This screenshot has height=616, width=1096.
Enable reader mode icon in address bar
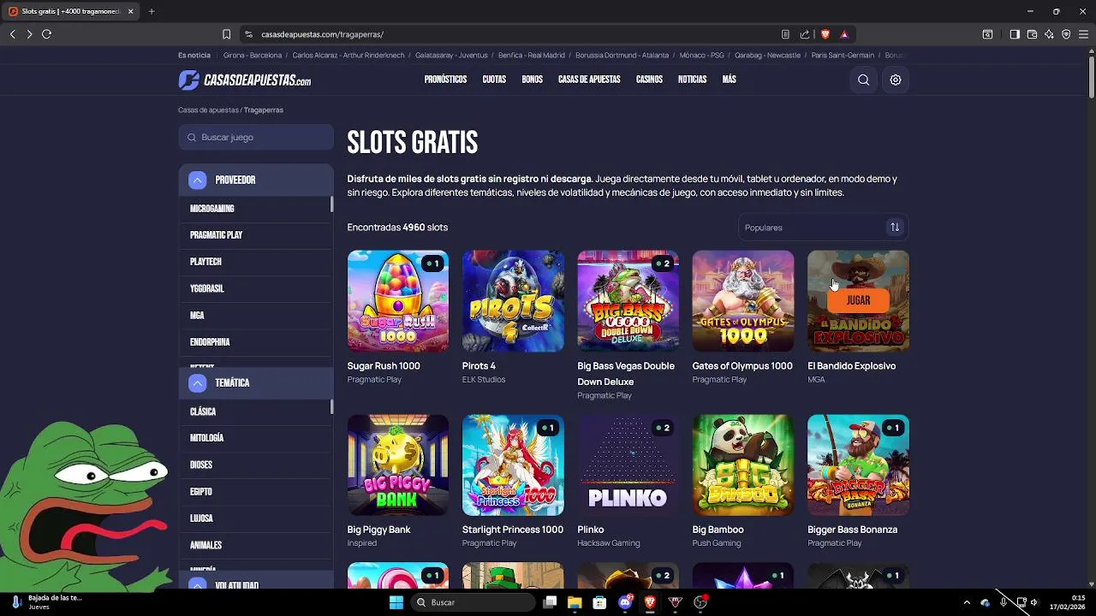point(785,34)
